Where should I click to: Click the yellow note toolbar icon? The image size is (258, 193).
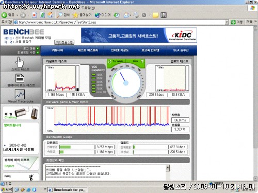pos(155,15)
